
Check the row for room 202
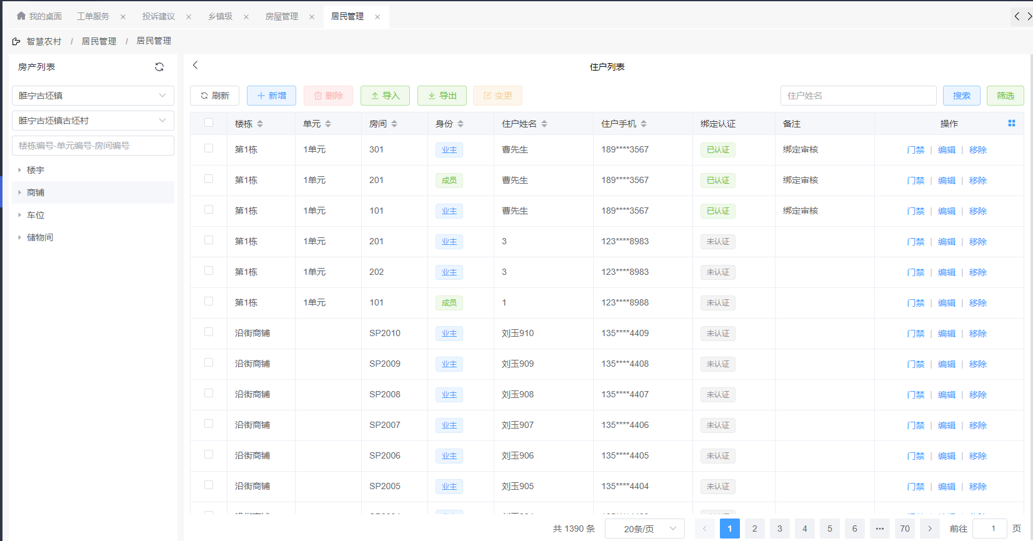click(209, 271)
